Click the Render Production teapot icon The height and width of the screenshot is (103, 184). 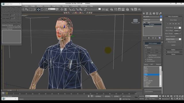pyautogui.click(x=139, y=9)
